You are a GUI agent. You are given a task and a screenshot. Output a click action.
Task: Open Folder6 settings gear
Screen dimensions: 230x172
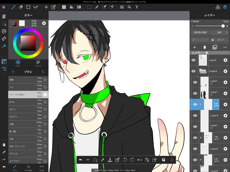[x=225, y=71]
